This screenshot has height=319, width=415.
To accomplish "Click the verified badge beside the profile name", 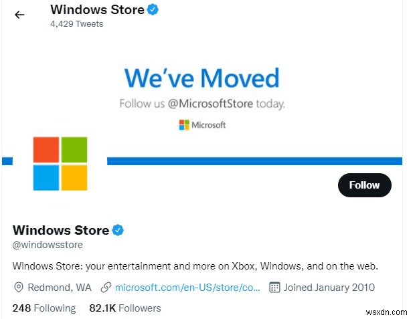I will [x=118, y=230].
